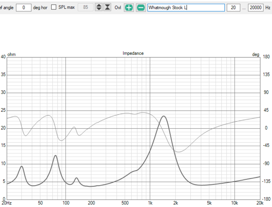This screenshot has height=207, width=272.
Task: Click the Hz unit label
Action: point(268,8)
